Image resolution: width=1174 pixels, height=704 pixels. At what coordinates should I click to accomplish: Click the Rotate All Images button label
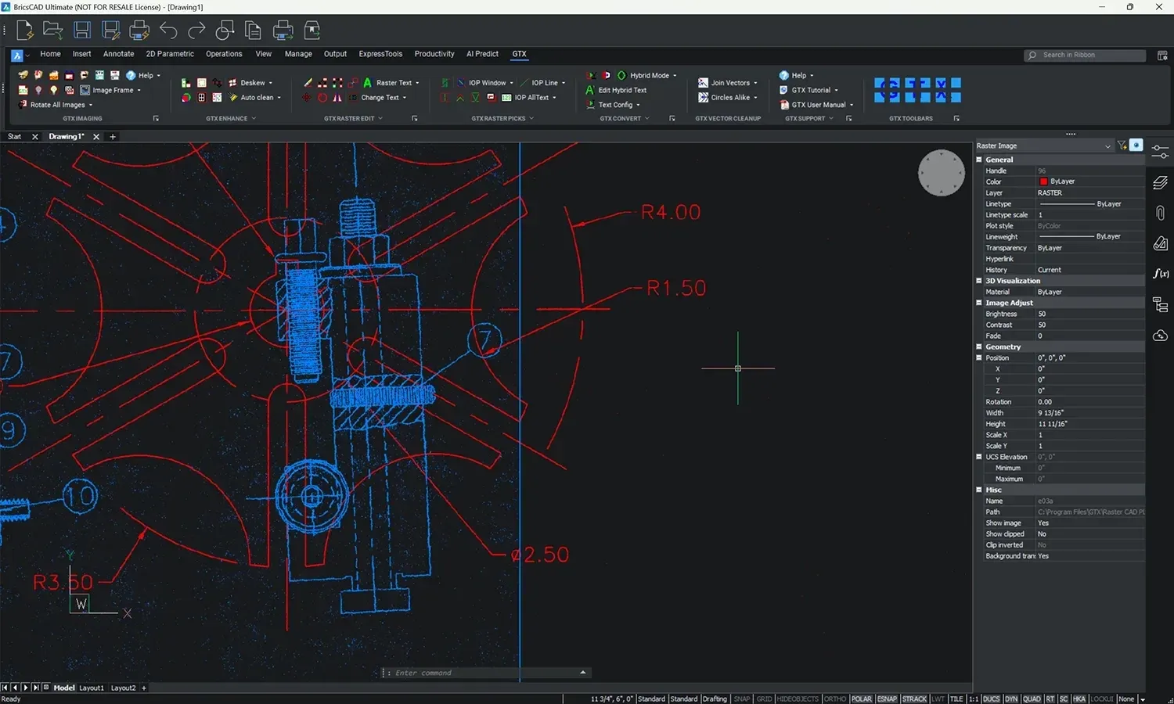point(58,105)
